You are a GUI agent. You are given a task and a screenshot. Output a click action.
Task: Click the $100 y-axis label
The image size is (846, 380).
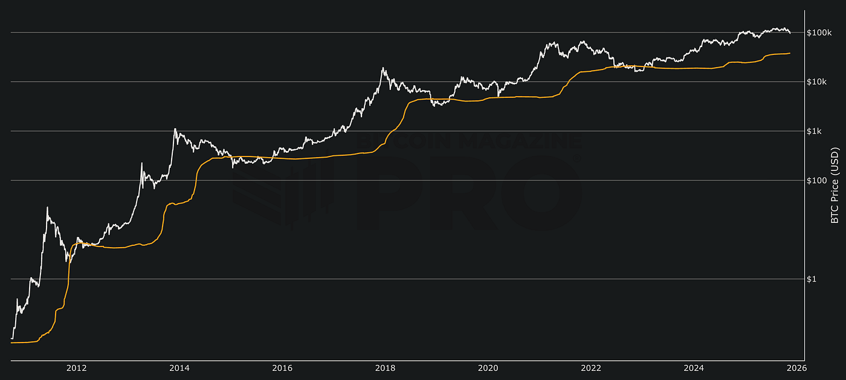tap(816, 181)
